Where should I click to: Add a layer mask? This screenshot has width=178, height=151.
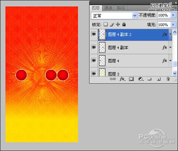[131, 79]
